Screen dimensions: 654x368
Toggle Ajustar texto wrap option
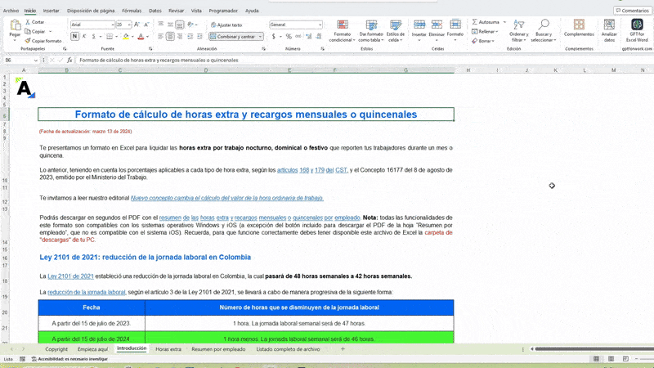pos(226,25)
